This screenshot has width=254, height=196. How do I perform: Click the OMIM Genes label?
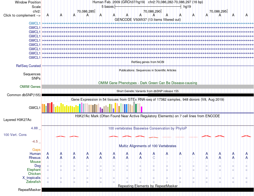point(30,87)
